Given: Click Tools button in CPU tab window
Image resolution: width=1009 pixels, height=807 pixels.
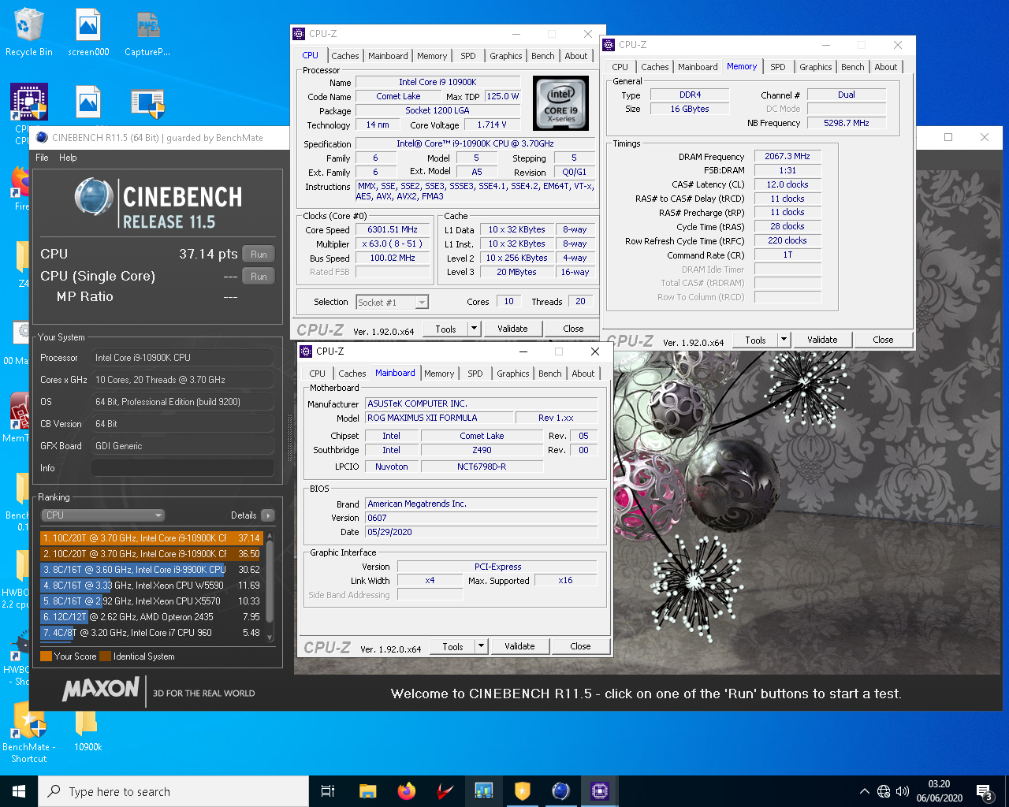Looking at the screenshot, I should [x=445, y=329].
